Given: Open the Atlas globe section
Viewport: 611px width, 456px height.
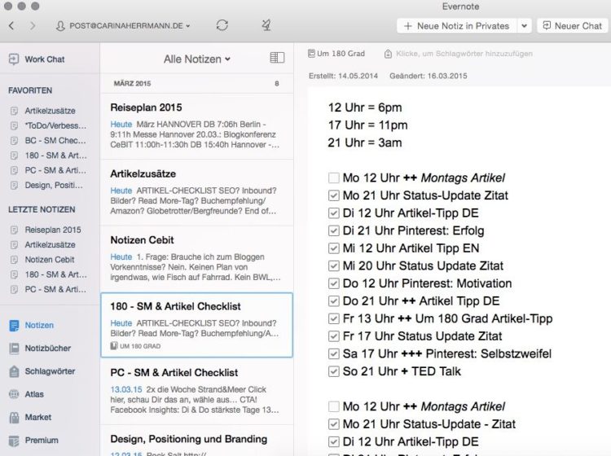Looking at the screenshot, I should [x=26, y=394].
